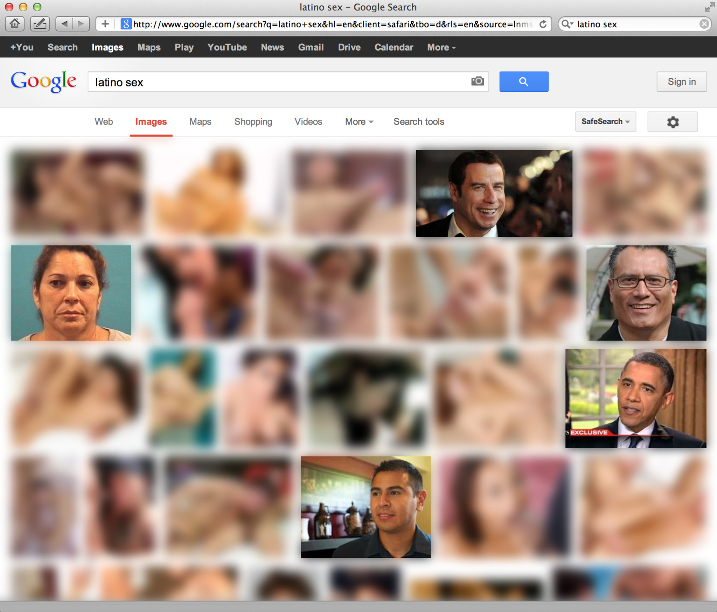Click the add bookmark plus button
This screenshot has height=612, width=717.
tap(105, 24)
